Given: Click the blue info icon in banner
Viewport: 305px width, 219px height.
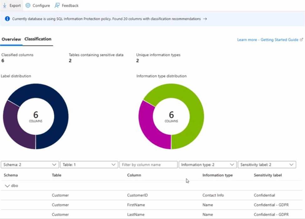Looking at the screenshot, I should point(7,19).
